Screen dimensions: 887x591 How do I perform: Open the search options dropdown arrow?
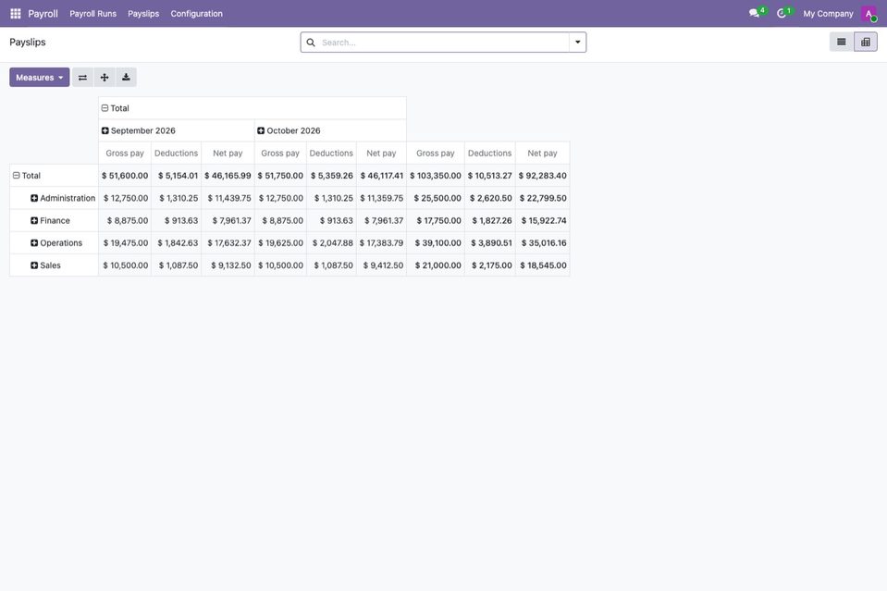[x=577, y=43]
